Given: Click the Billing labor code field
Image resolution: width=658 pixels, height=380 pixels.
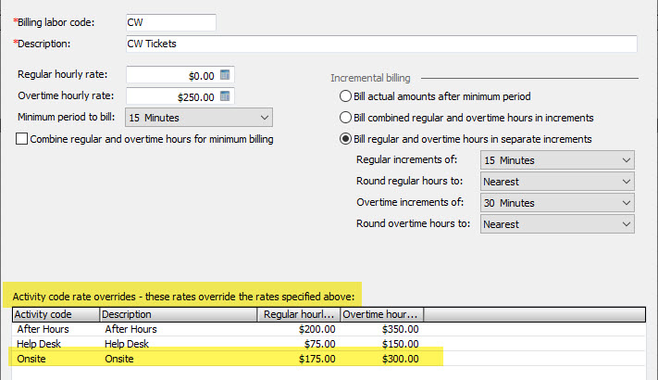Looking at the screenshot, I should point(171,22).
